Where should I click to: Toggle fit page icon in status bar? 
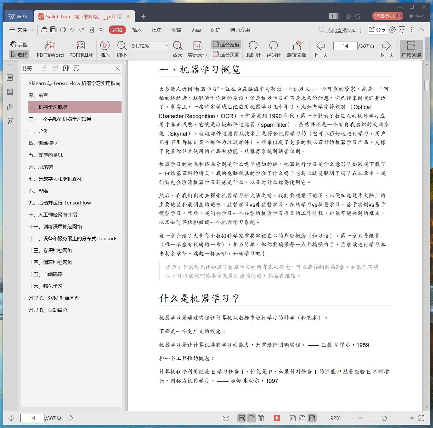click(302, 418)
